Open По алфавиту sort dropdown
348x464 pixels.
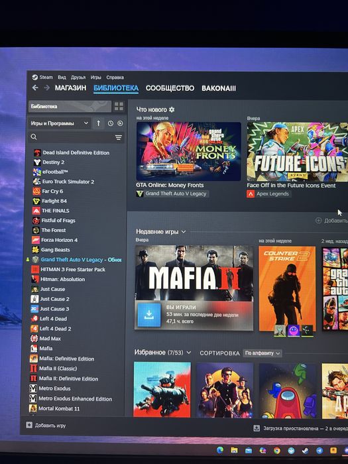pos(262,353)
